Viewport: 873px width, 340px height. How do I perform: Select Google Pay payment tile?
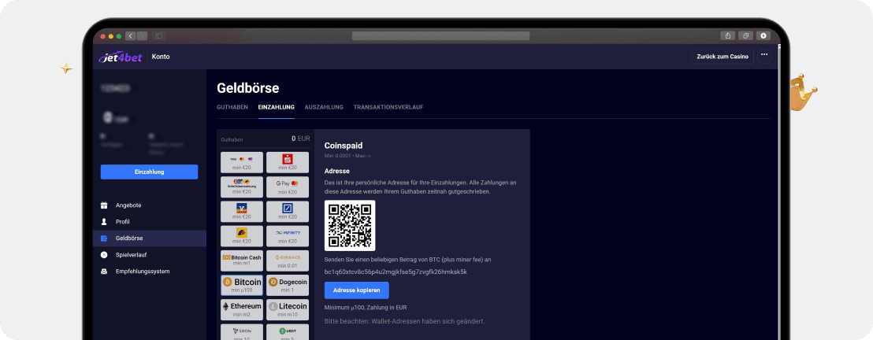[287, 187]
